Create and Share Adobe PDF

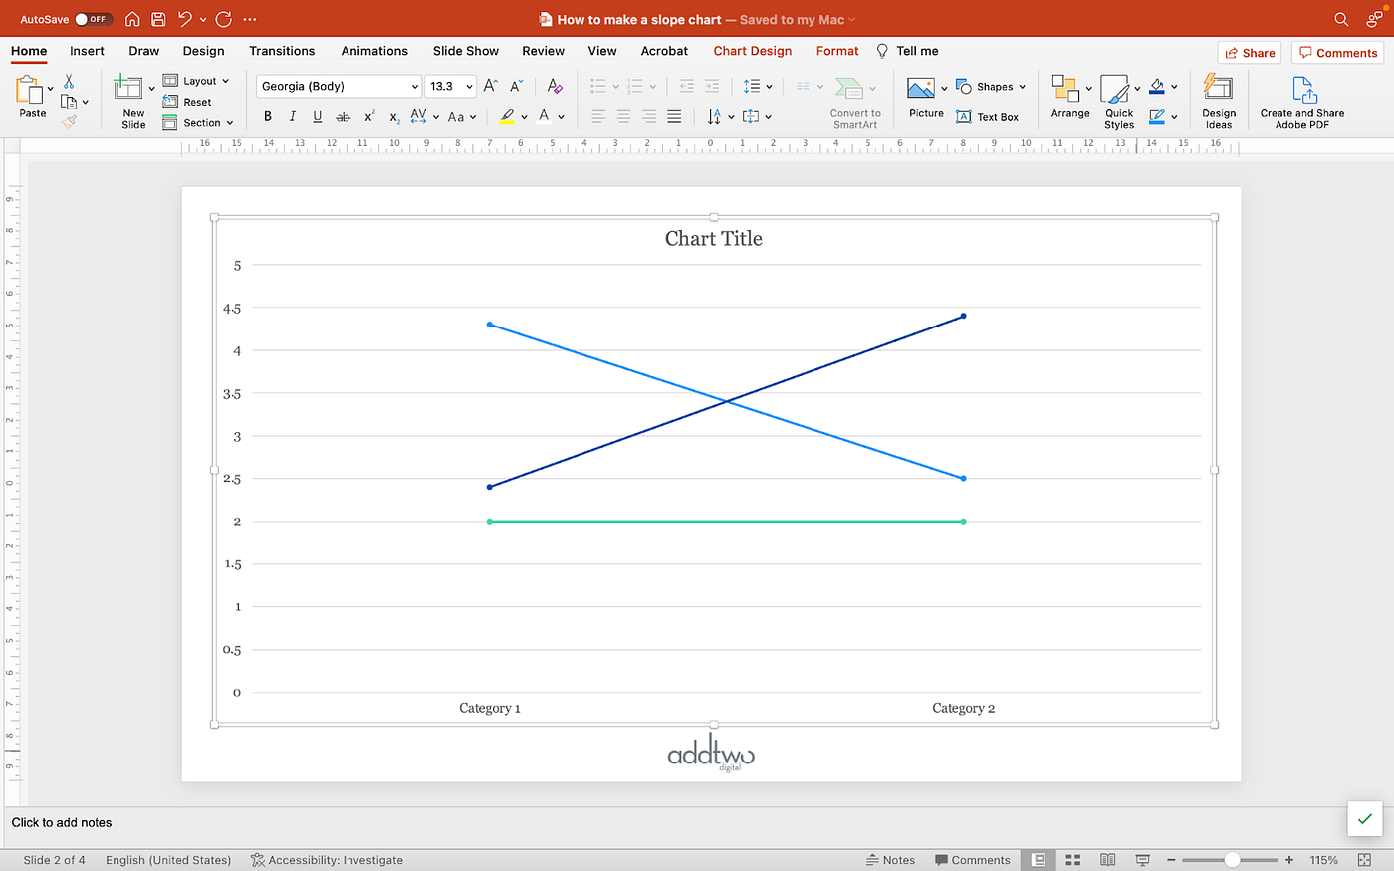[x=1301, y=100]
